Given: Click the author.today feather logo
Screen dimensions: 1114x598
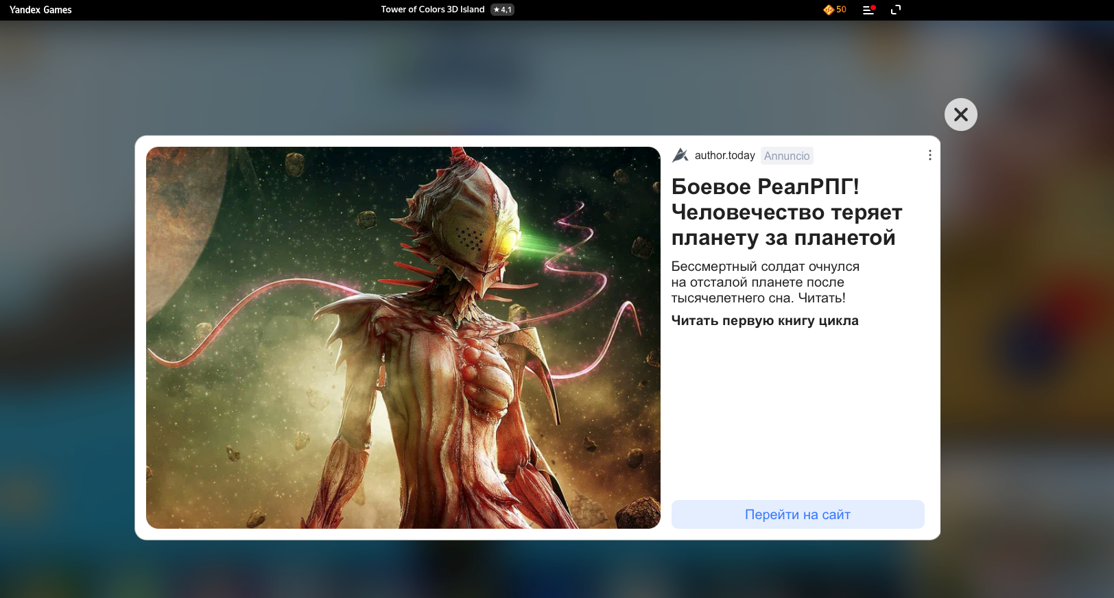Looking at the screenshot, I should (x=680, y=156).
